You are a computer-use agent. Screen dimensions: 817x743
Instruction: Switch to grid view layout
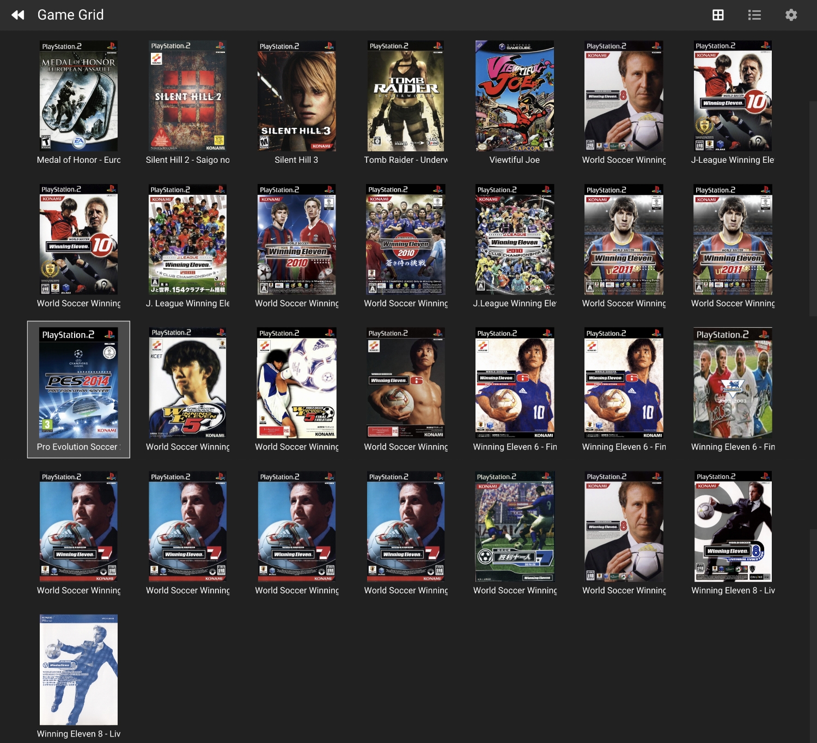point(718,15)
